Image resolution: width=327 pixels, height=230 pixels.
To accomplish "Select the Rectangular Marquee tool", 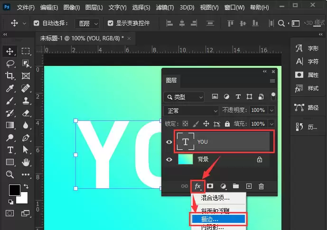I will [x=26, y=51].
